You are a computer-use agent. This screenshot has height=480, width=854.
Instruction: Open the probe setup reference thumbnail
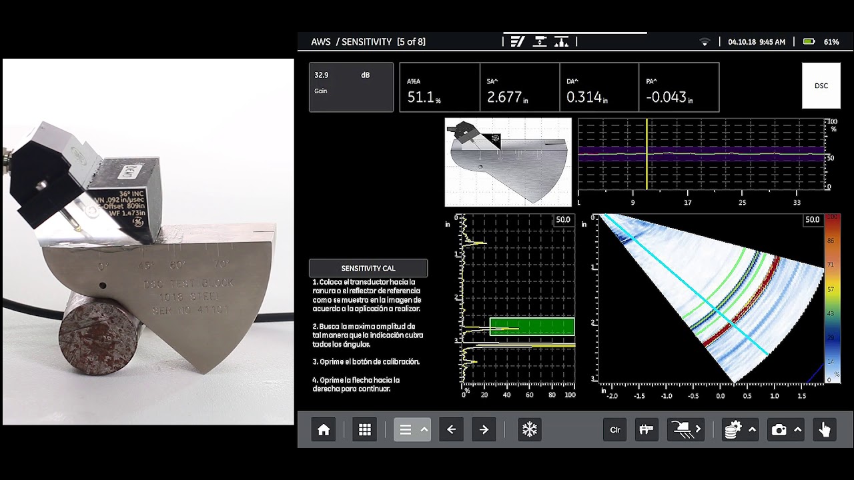[x=508, y=162]
